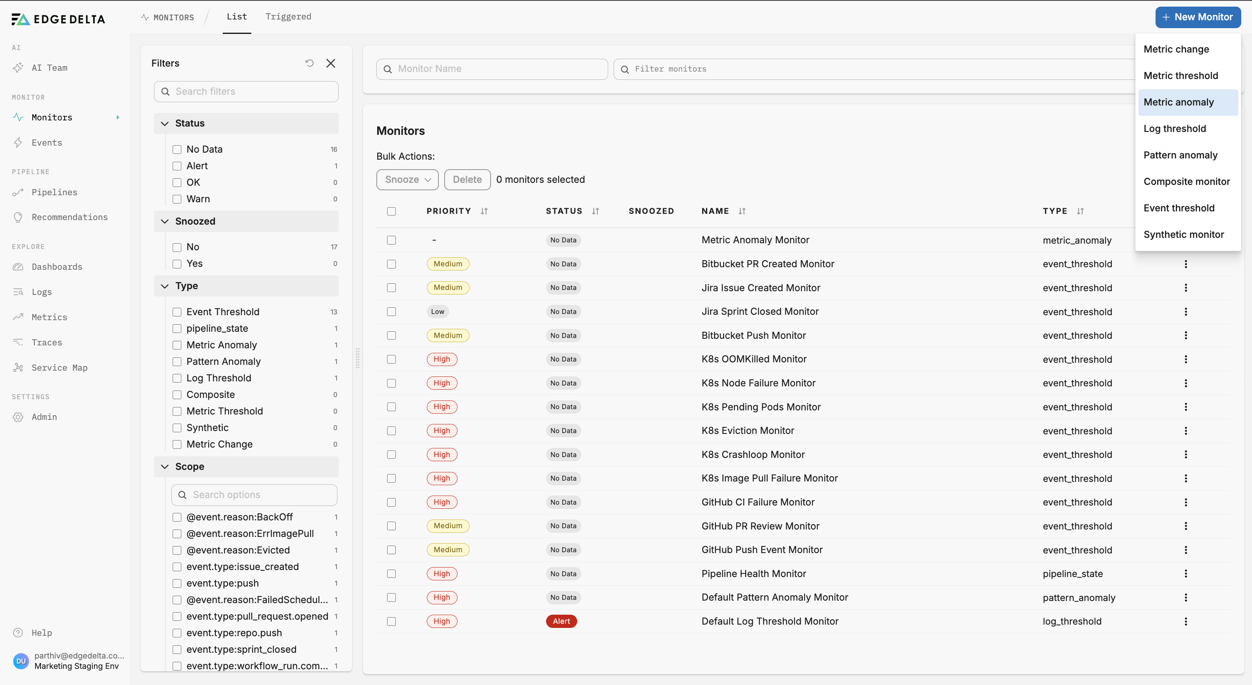Switch to the List tab
Viewport: 1252px width, 685px height.
[237, 17]
